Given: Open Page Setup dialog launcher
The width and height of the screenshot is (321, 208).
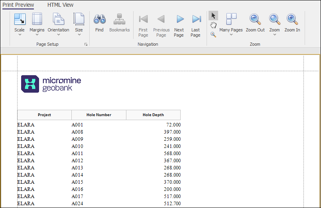Looking at the screenshot, I should pyautogui.click(x=86, y=45).
